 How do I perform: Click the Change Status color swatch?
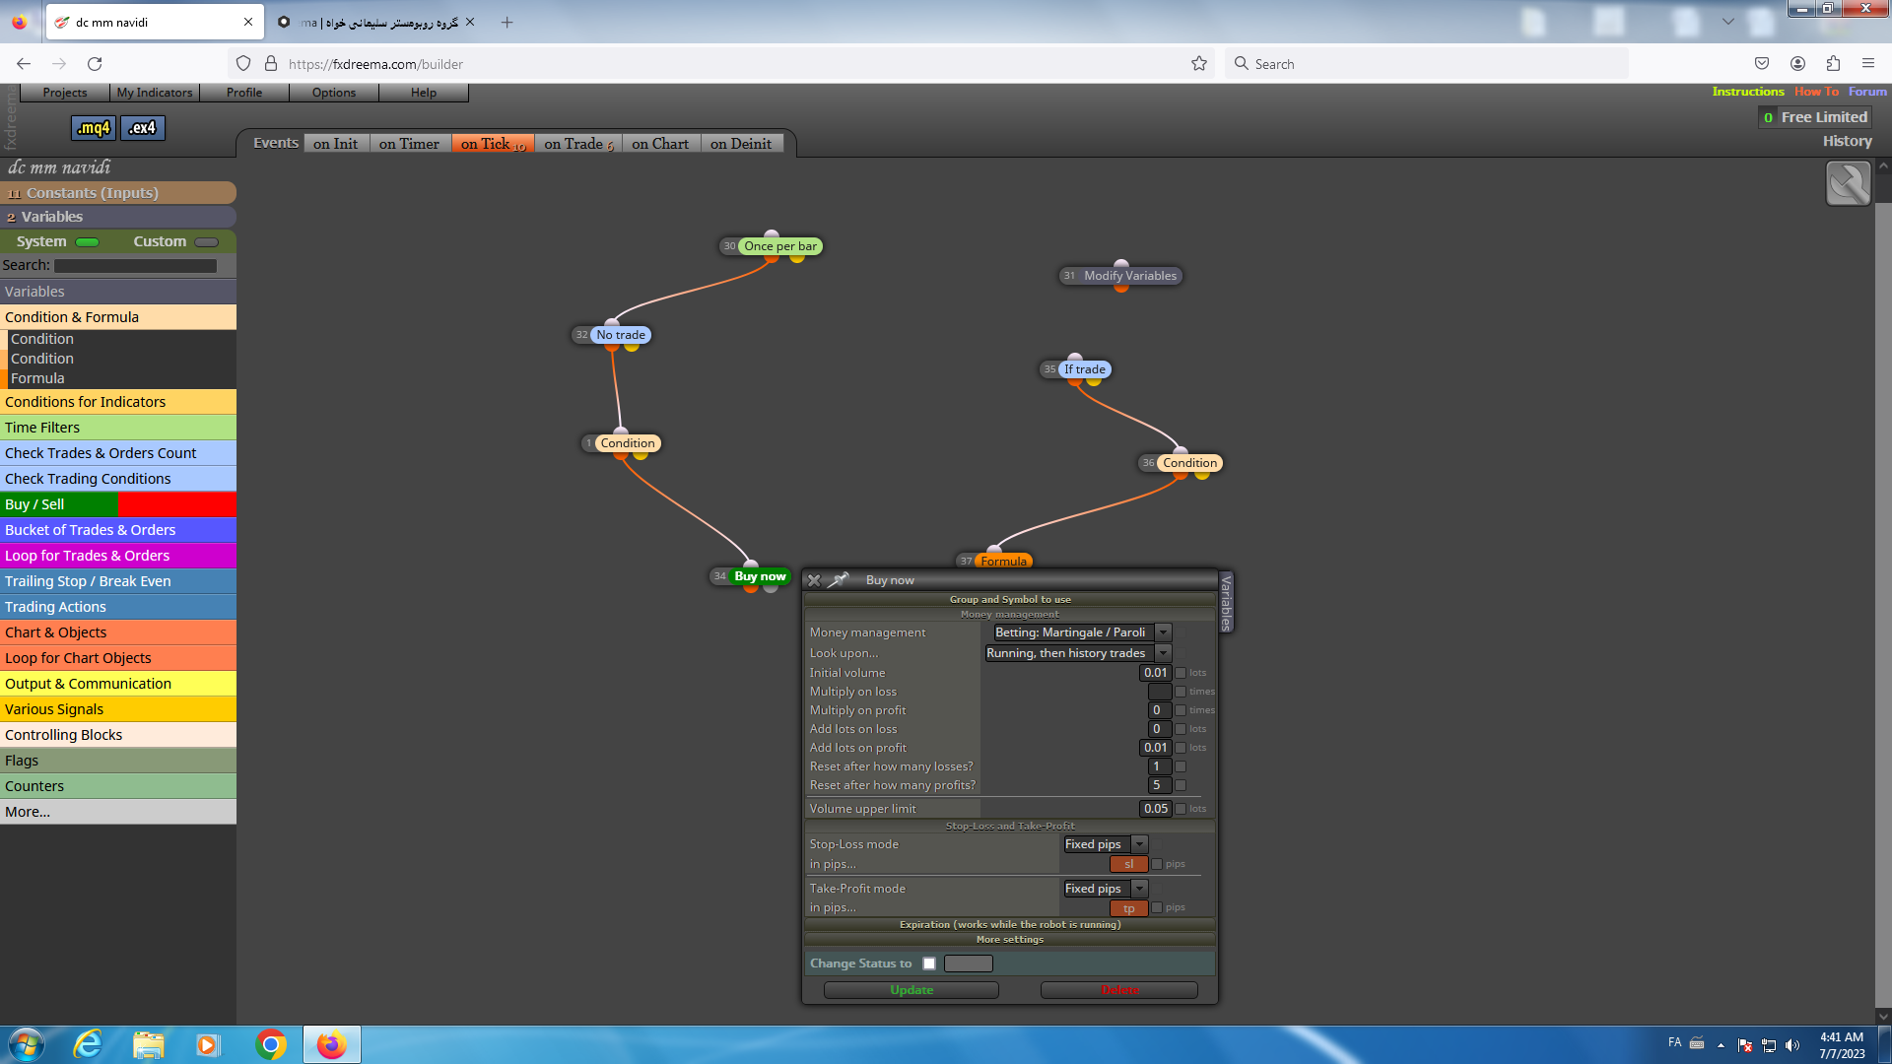point(969,964)
